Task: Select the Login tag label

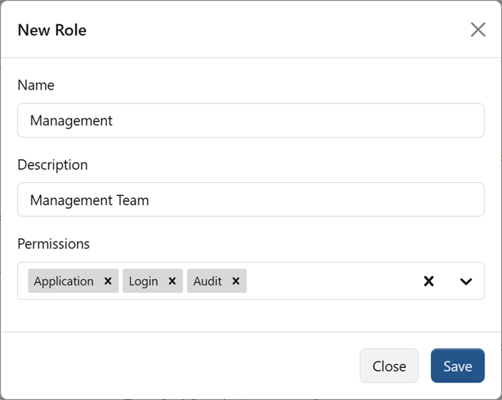Action: point(143,281)
